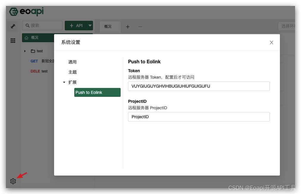Select the 通用 settings menu item

click(x=73, y=62)
